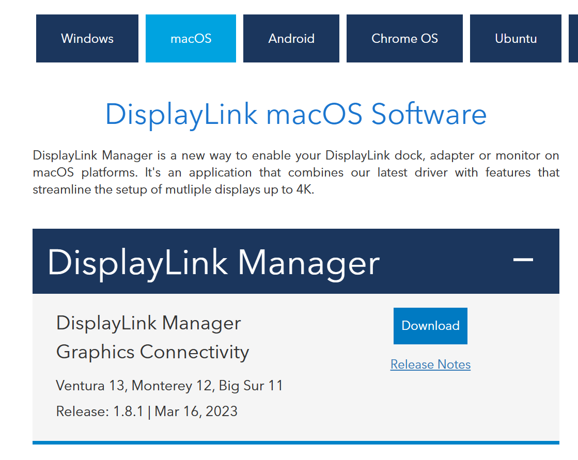This screenshot has height=460, width=578.
Task: Select the macOS tab
Action: coord(191,38)
